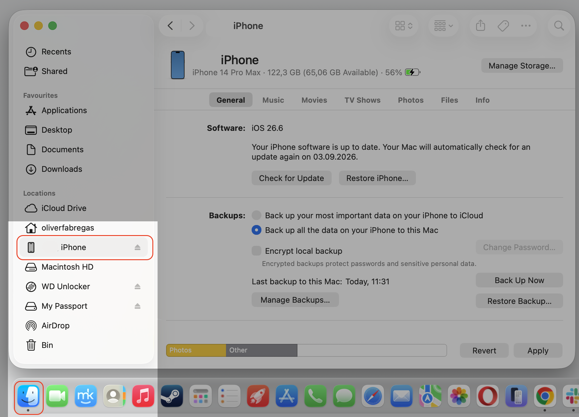Open the more actions ellipsis menu
Image resolution: width=579 pixels, height=417 pixels.
coord(526,26)
